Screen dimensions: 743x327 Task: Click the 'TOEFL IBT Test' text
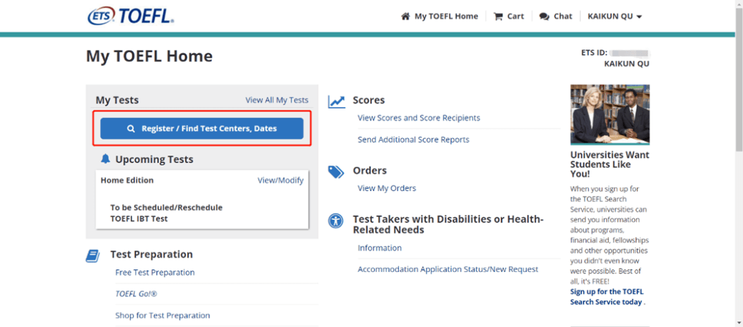tap(139, 218)
